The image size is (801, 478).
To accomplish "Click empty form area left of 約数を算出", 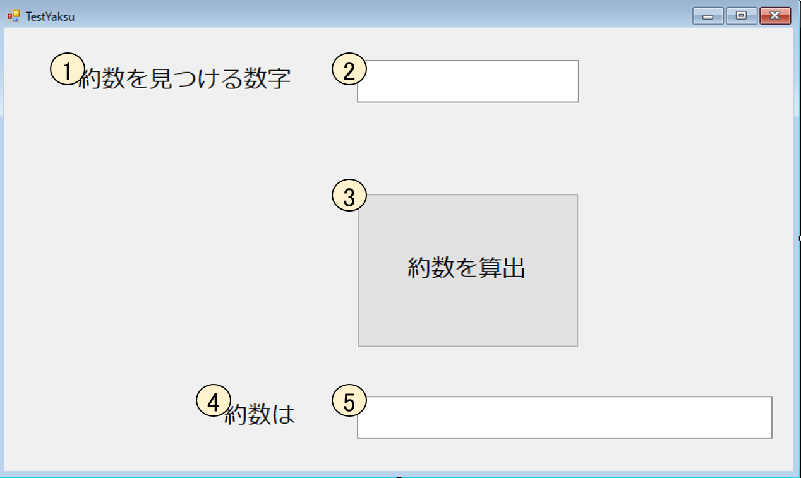I will click(x=177, y=272).
